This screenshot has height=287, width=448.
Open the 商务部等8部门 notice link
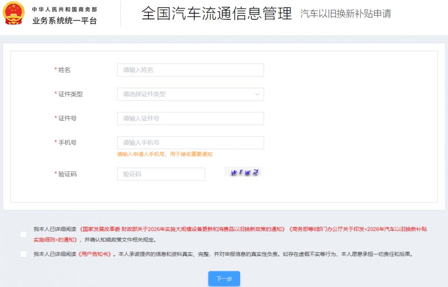358,229
